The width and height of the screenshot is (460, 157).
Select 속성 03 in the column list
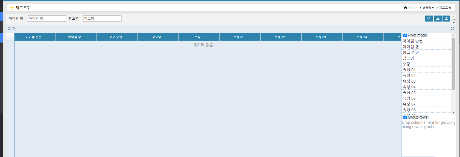pos(426,81)
